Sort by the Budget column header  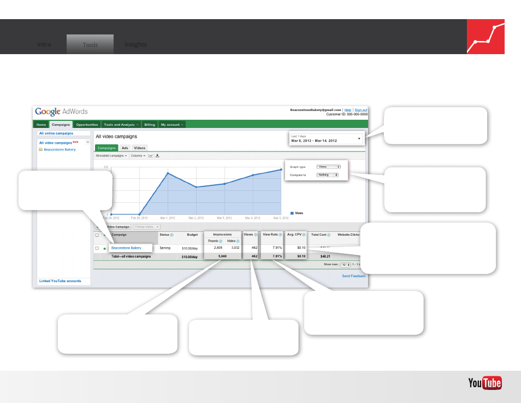pyautogui.click(x=192, y=235)
